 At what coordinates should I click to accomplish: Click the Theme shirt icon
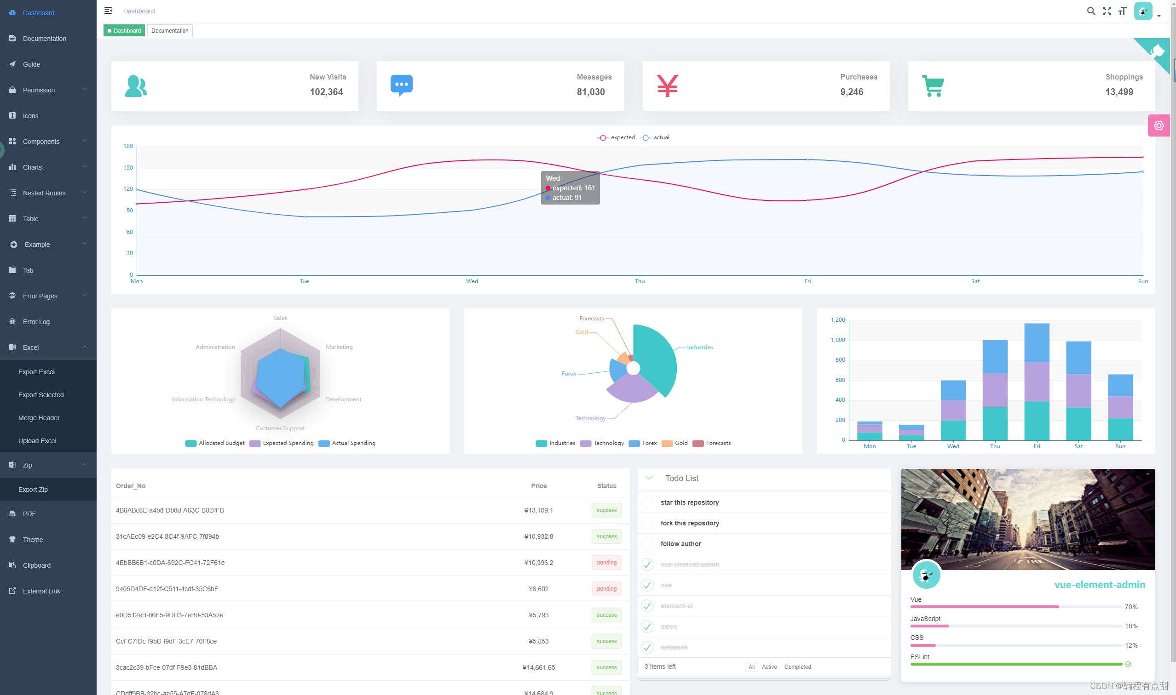[x=13, y=540]
